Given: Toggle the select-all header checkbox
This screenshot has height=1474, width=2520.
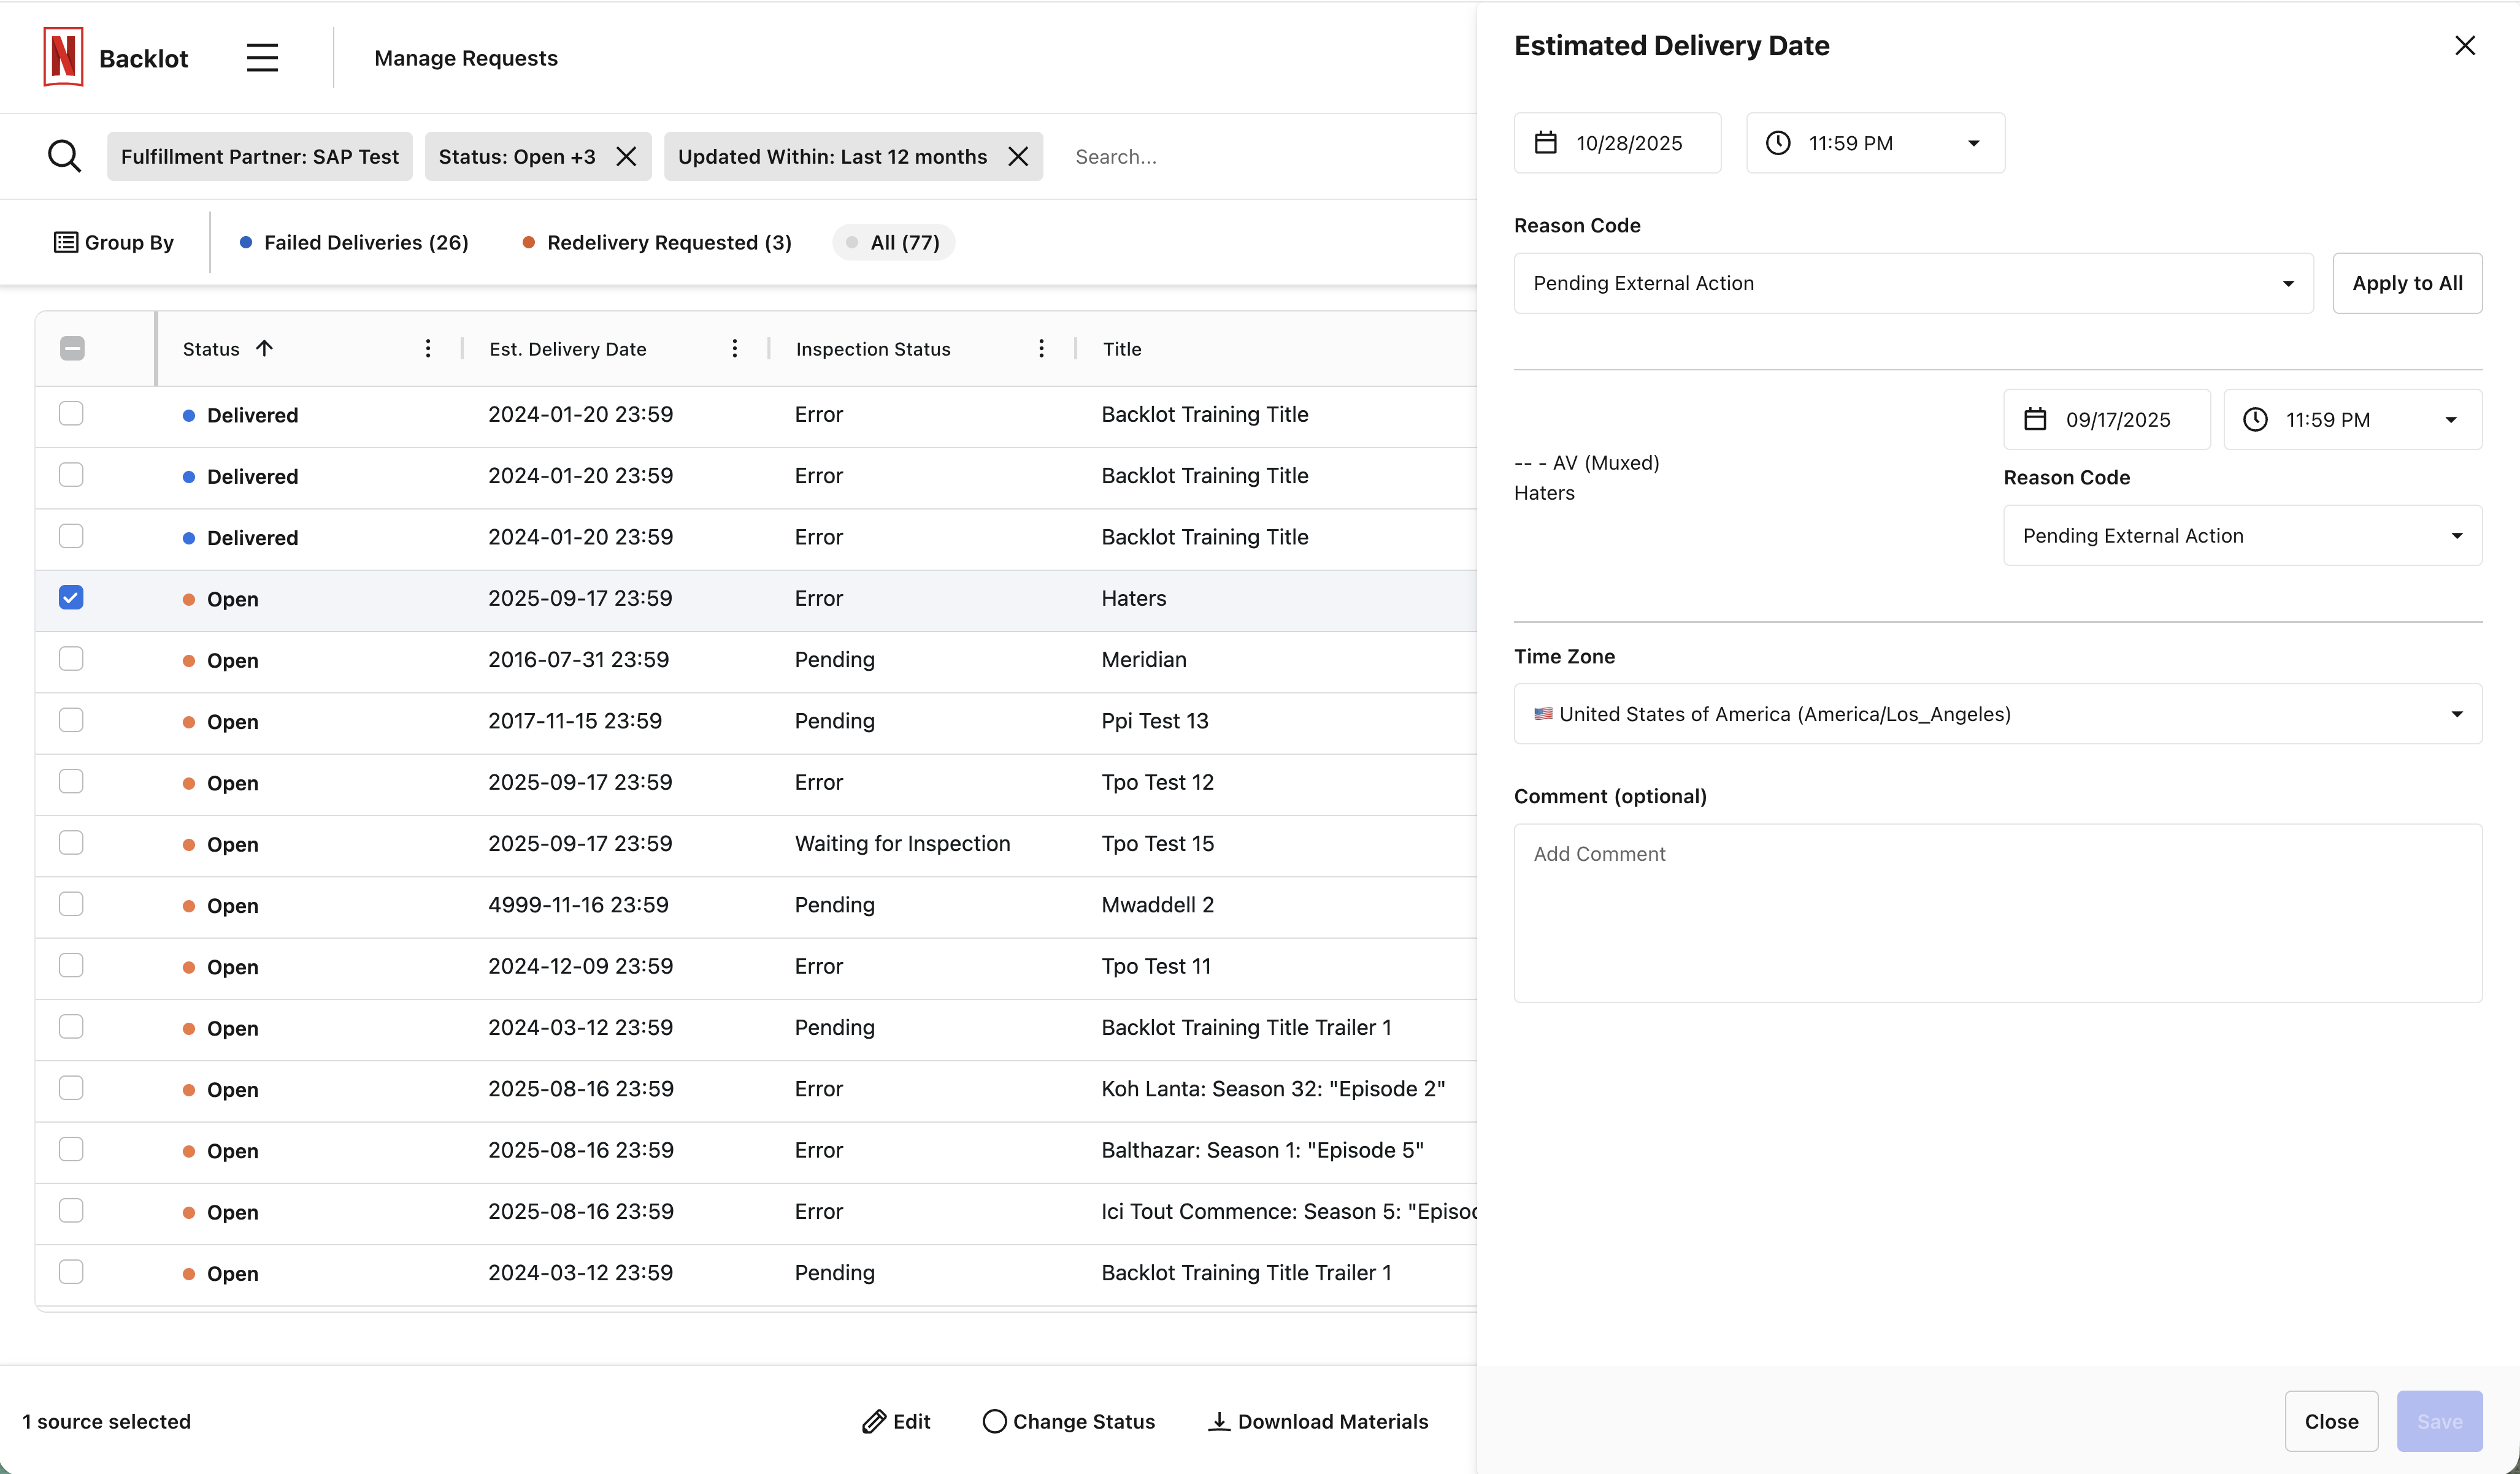Looking at the screenshot, I should [72, 349].
